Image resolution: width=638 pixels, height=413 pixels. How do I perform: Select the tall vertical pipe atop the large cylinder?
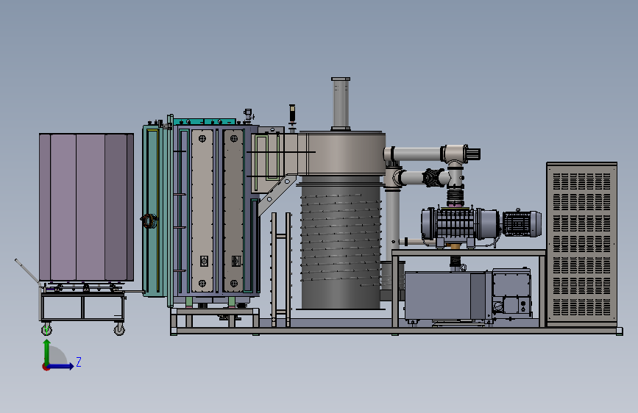341,104
